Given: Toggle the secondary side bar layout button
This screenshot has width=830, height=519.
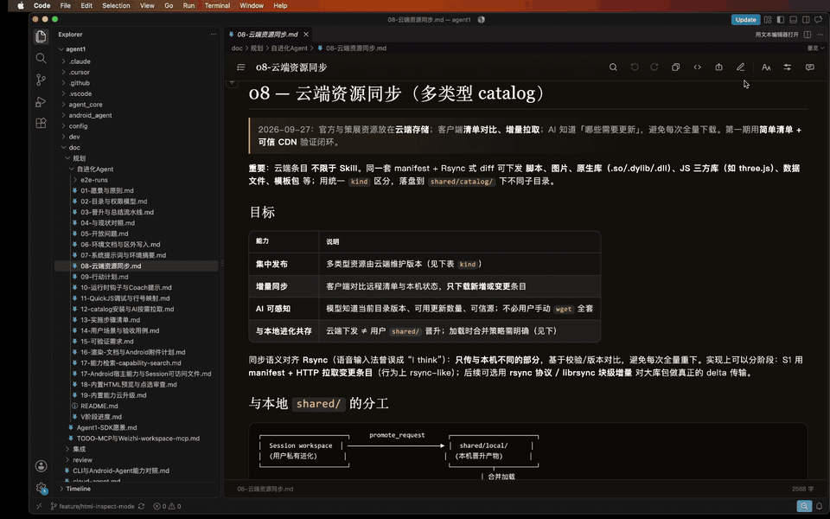Looking at the screenshot, I should (x=806, y=20).
